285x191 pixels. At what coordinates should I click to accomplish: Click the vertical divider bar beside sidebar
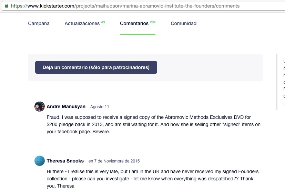coord(277,82)
